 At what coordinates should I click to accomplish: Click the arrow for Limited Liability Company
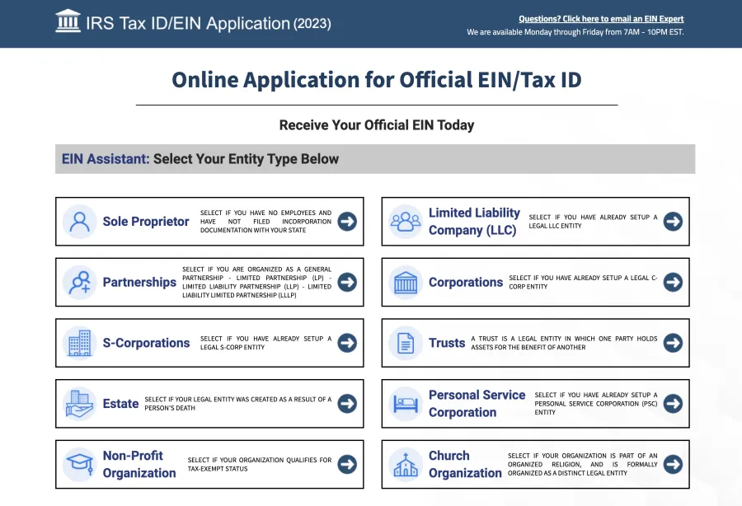(x=673, y=222)
